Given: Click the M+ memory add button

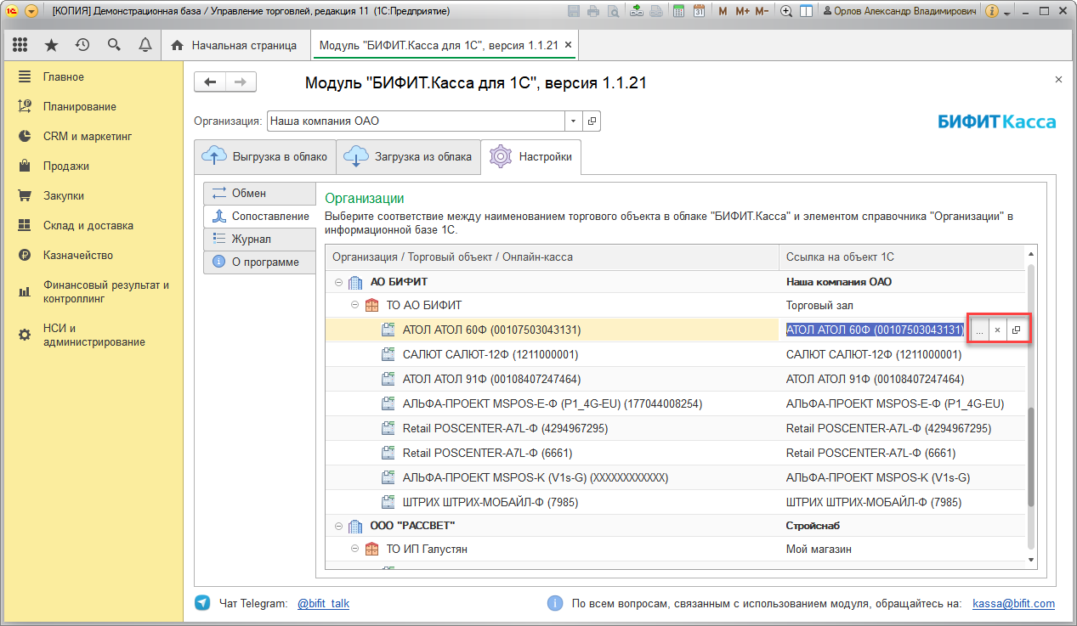Looking at the screenshot, I should pos(742,11).
